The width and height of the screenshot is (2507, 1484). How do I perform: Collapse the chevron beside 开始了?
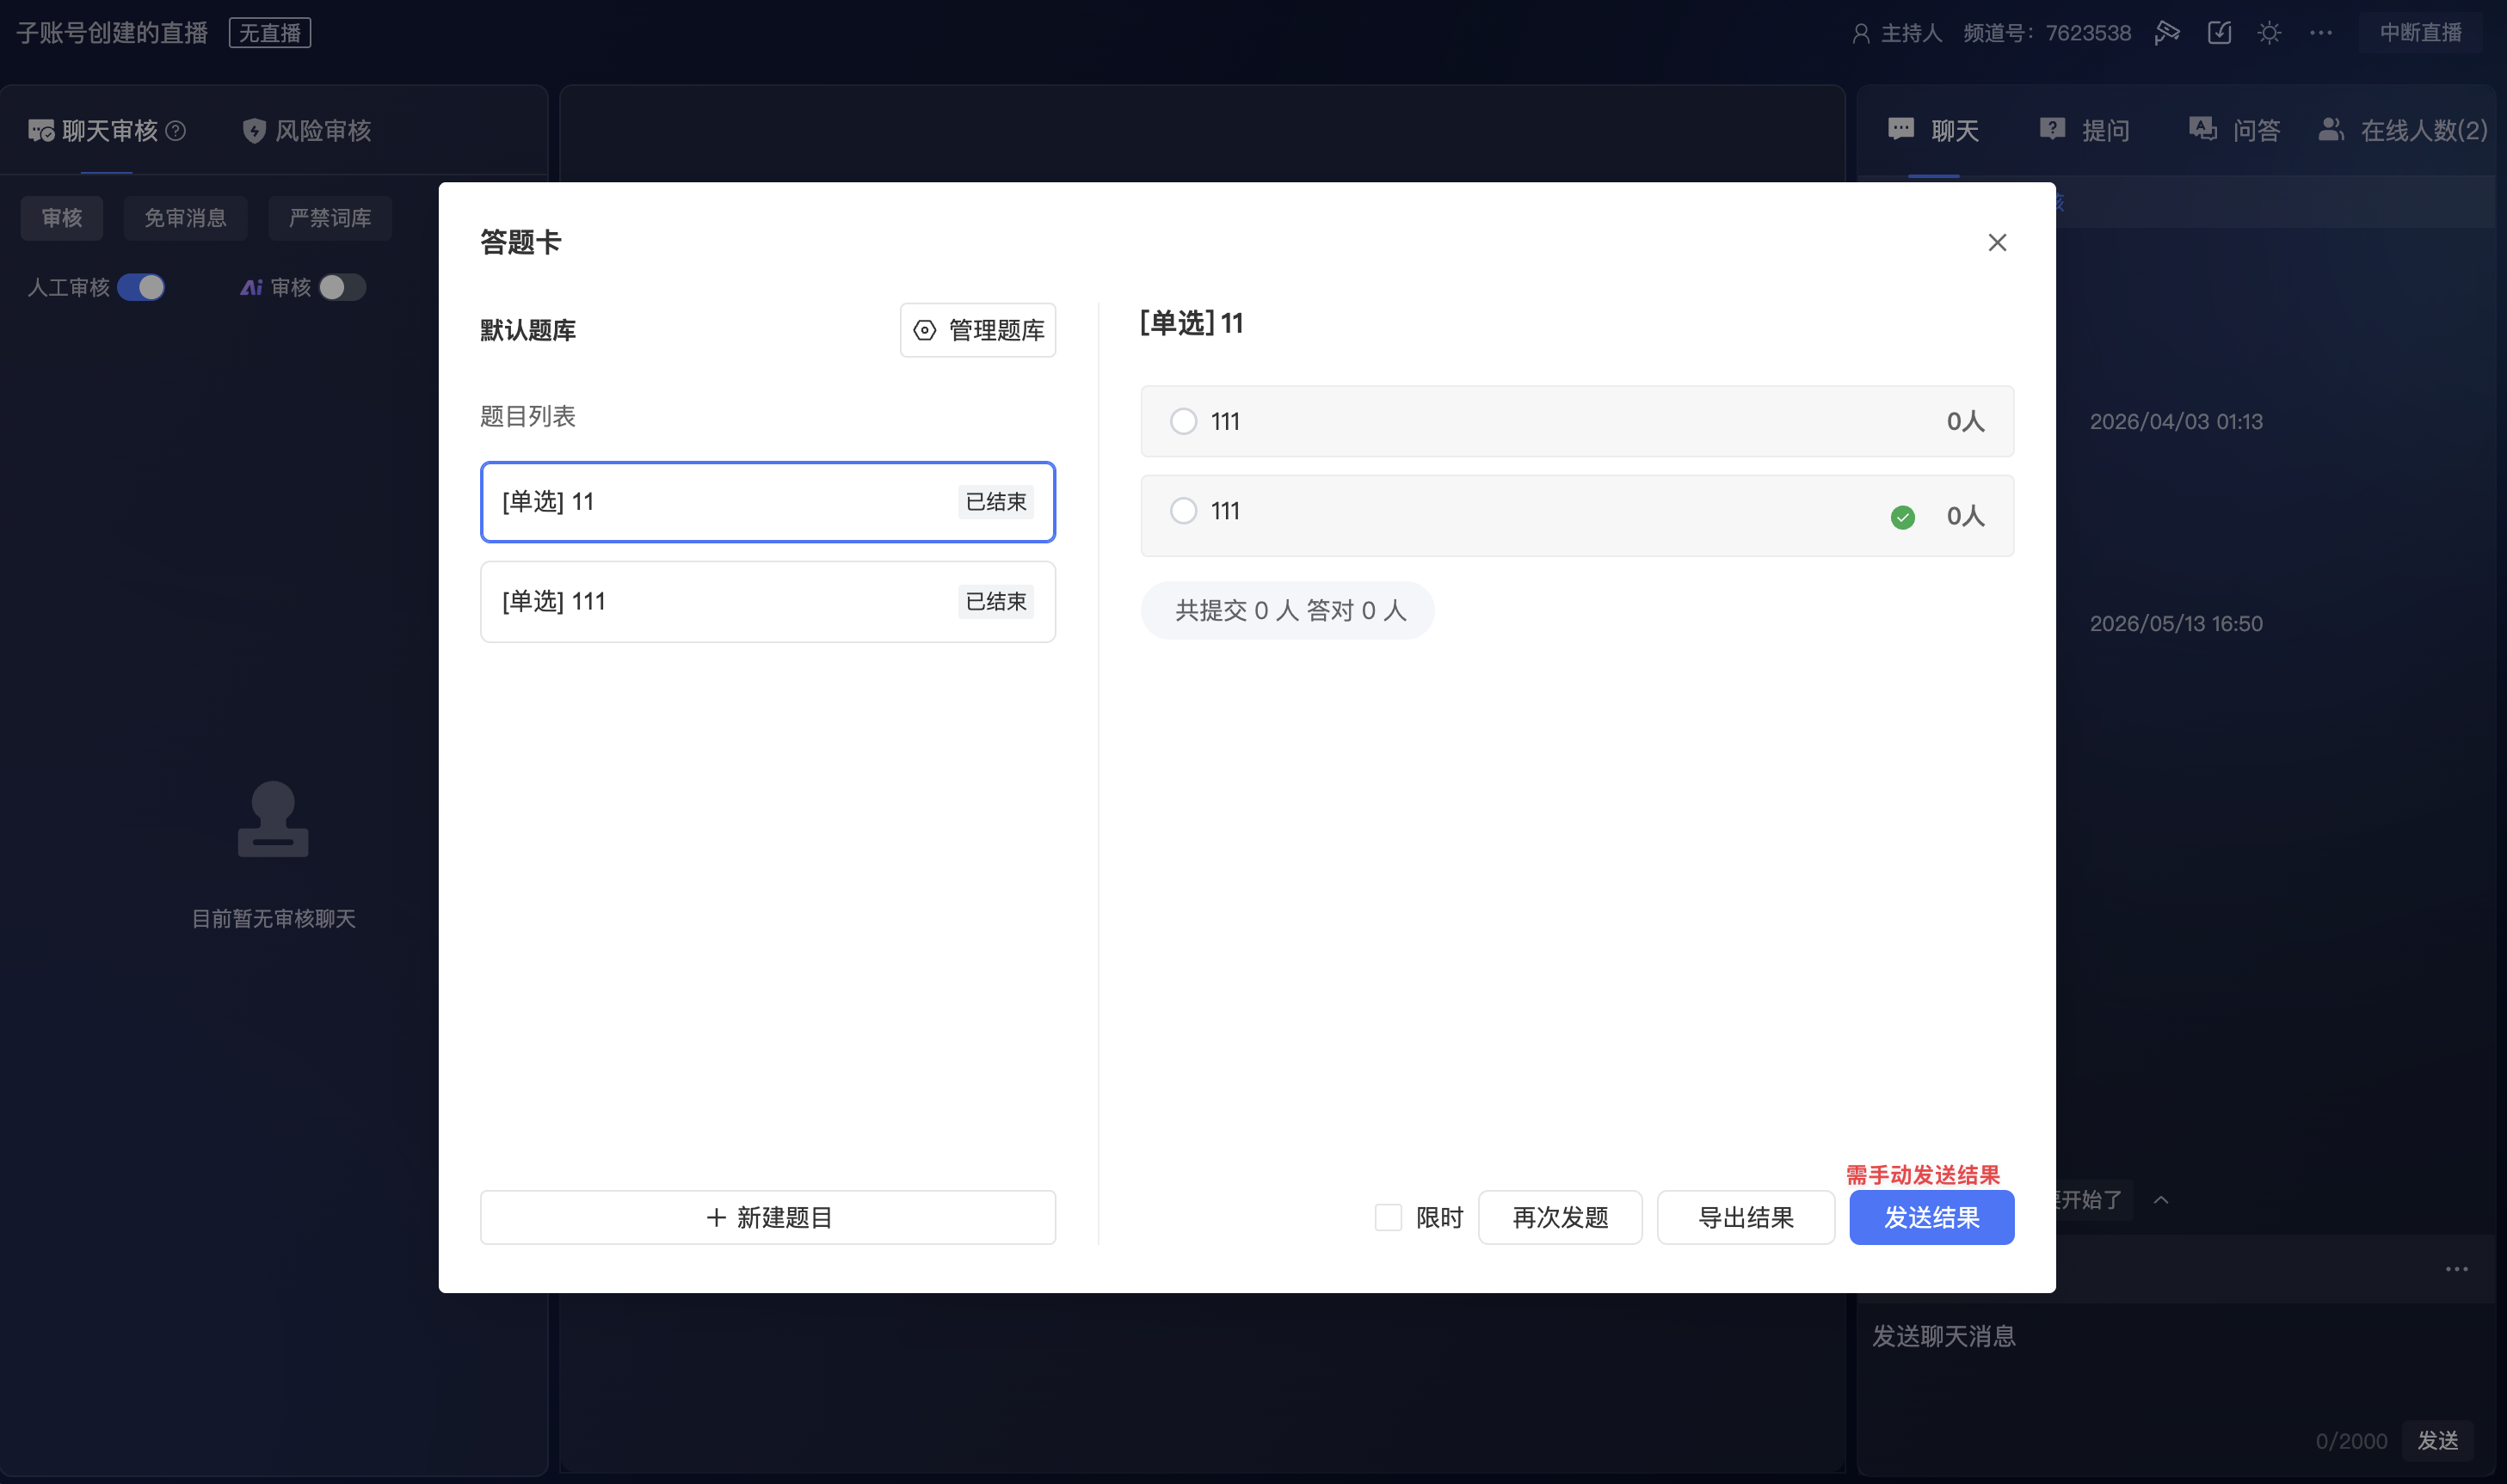coord(2161,1200)
